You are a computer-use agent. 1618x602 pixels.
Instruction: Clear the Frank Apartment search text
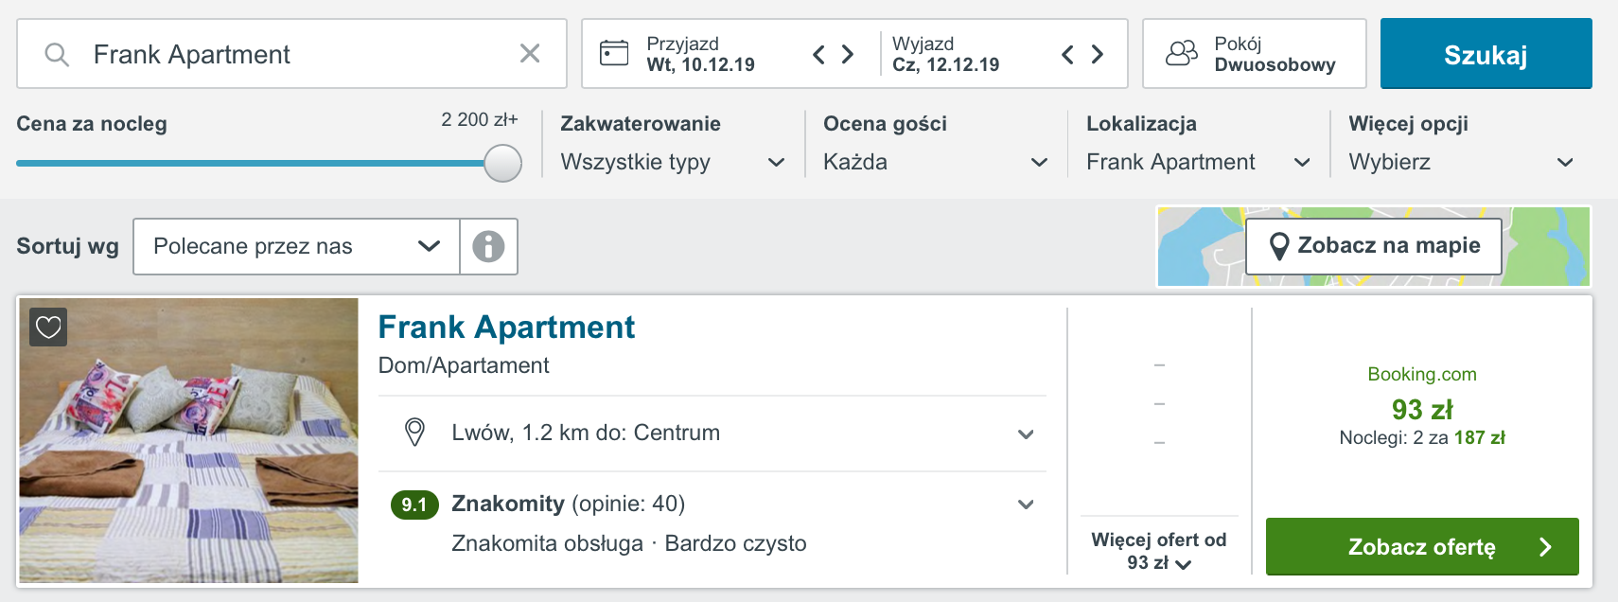530,54
